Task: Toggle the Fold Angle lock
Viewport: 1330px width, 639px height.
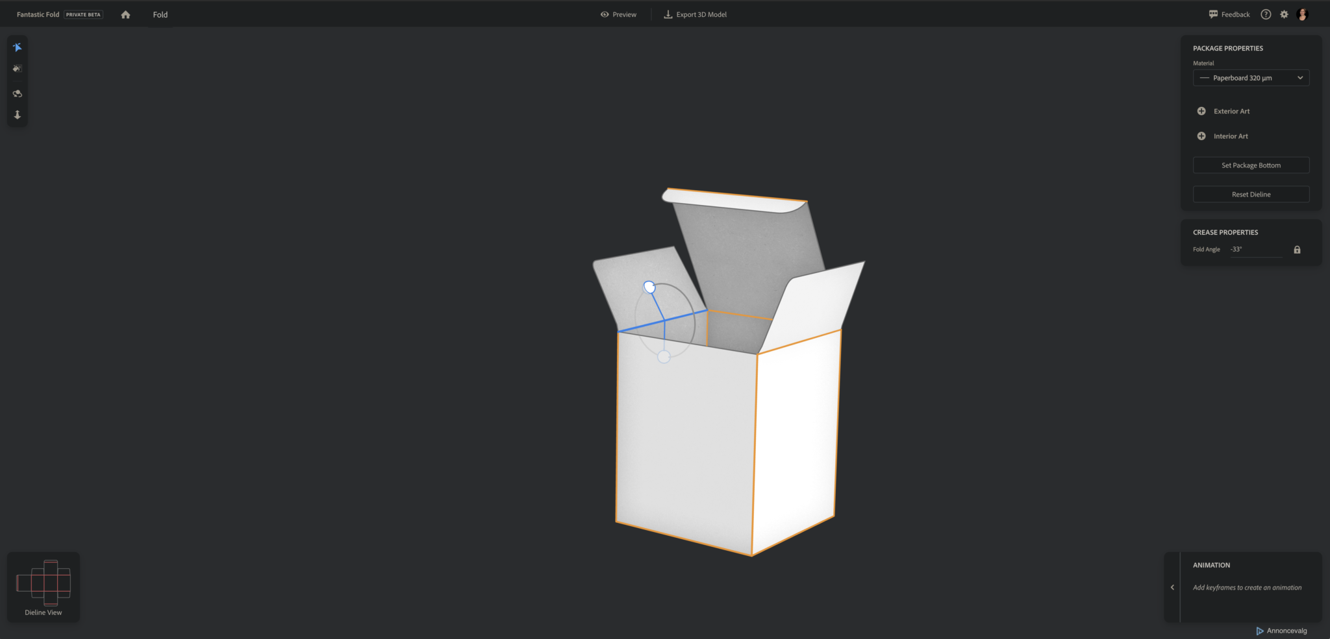Action: 1297,249
